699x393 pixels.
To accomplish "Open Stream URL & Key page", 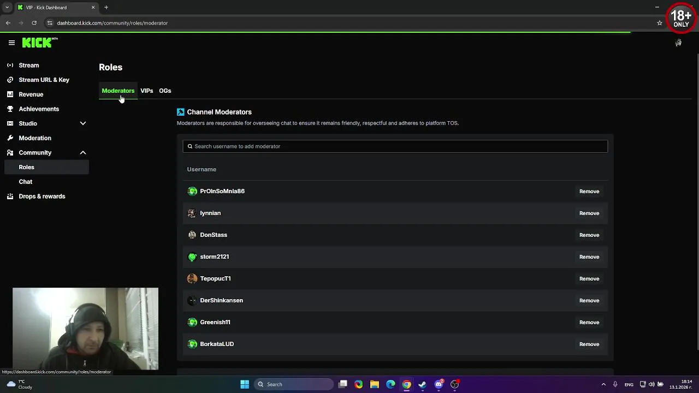I will coord(44,80).
